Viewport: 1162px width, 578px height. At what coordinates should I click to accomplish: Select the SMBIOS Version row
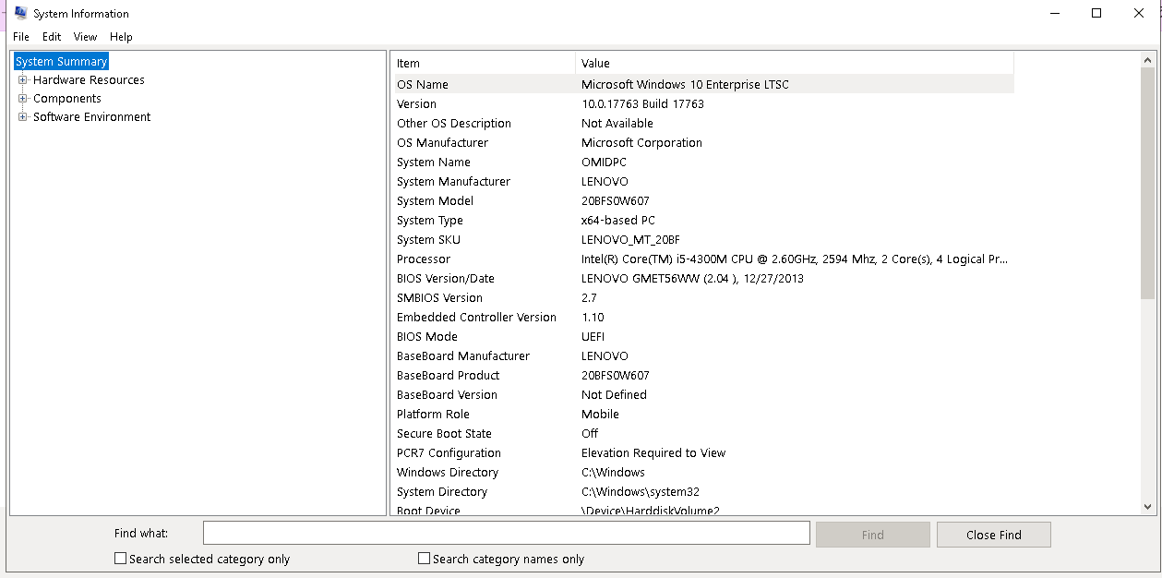click(702, 298)
